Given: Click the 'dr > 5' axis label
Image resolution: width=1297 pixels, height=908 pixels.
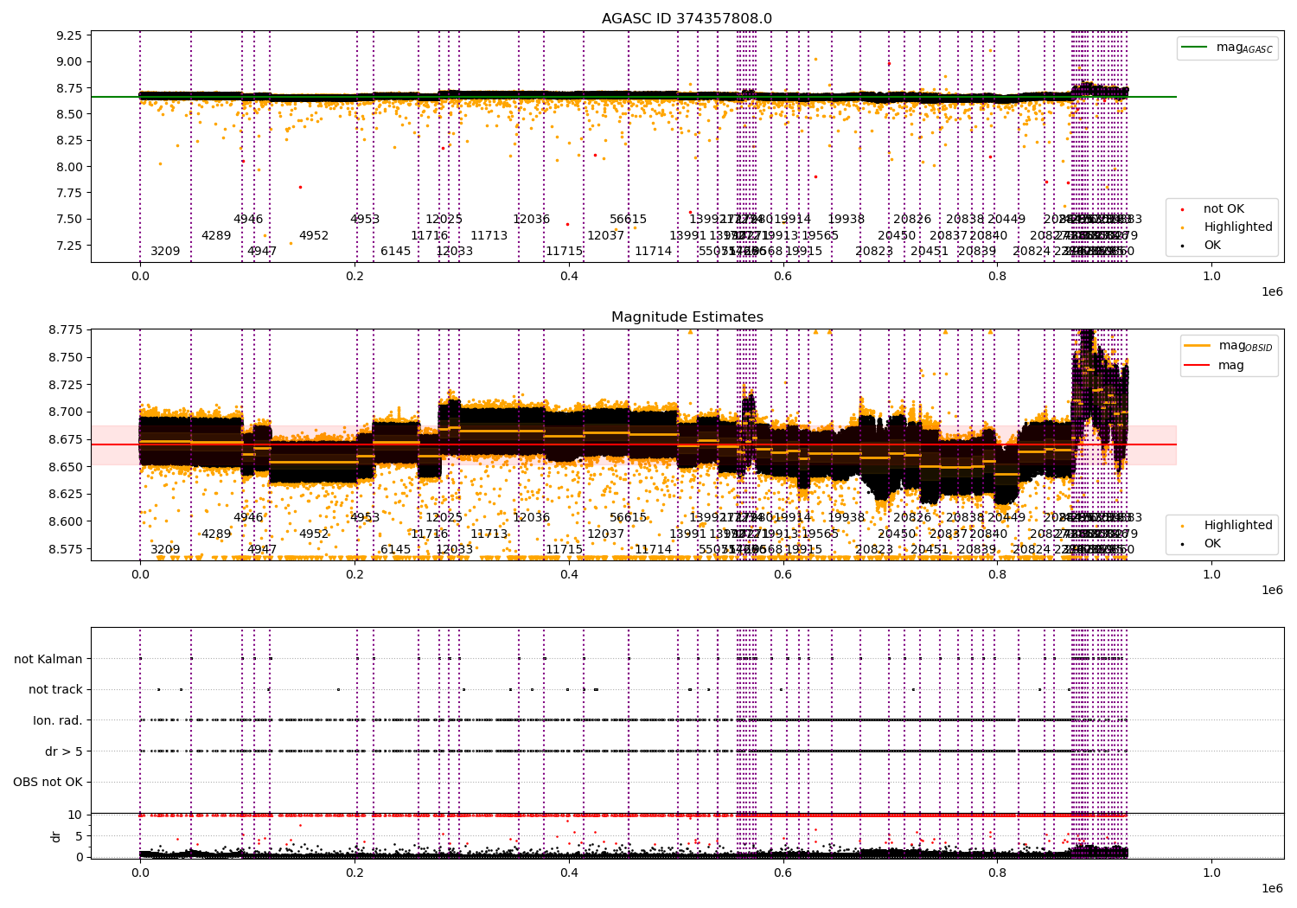Looking at the screenshot, I should [x=64, y=751].
